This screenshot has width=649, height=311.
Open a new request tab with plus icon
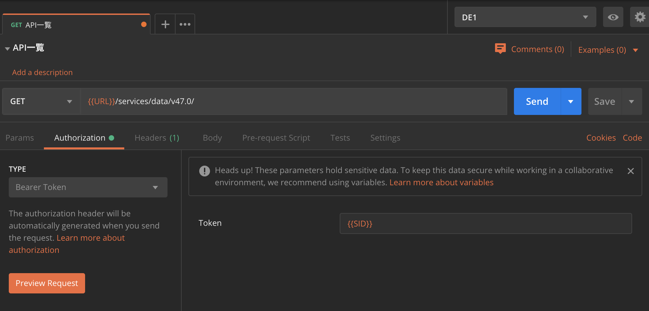[x=165, y=24]
